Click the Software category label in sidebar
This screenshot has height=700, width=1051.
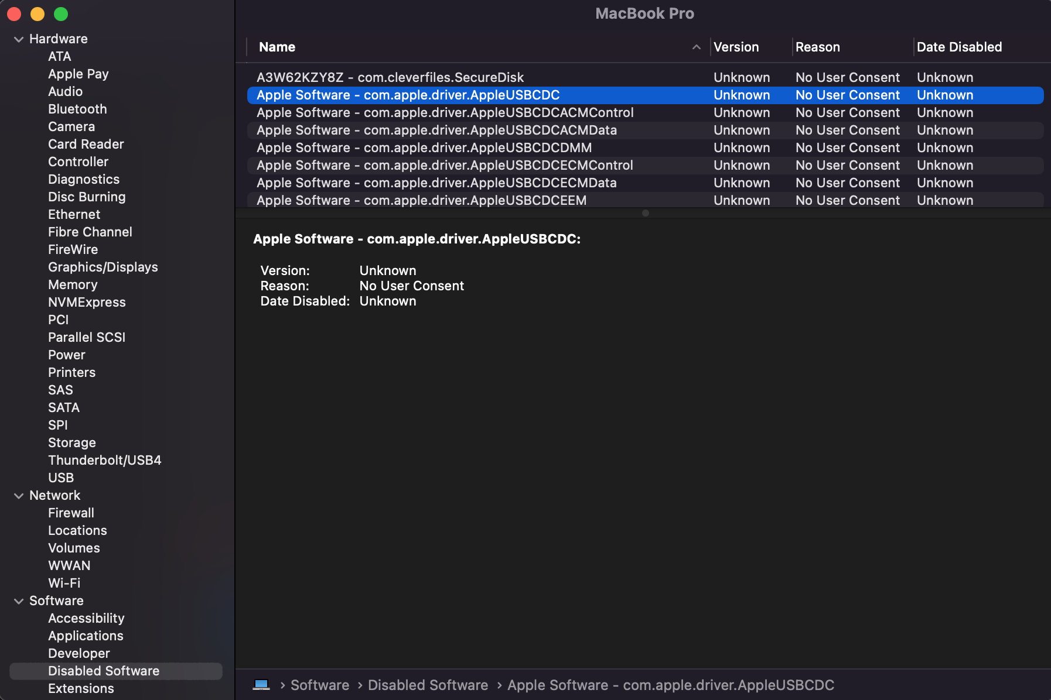[56, 601]
